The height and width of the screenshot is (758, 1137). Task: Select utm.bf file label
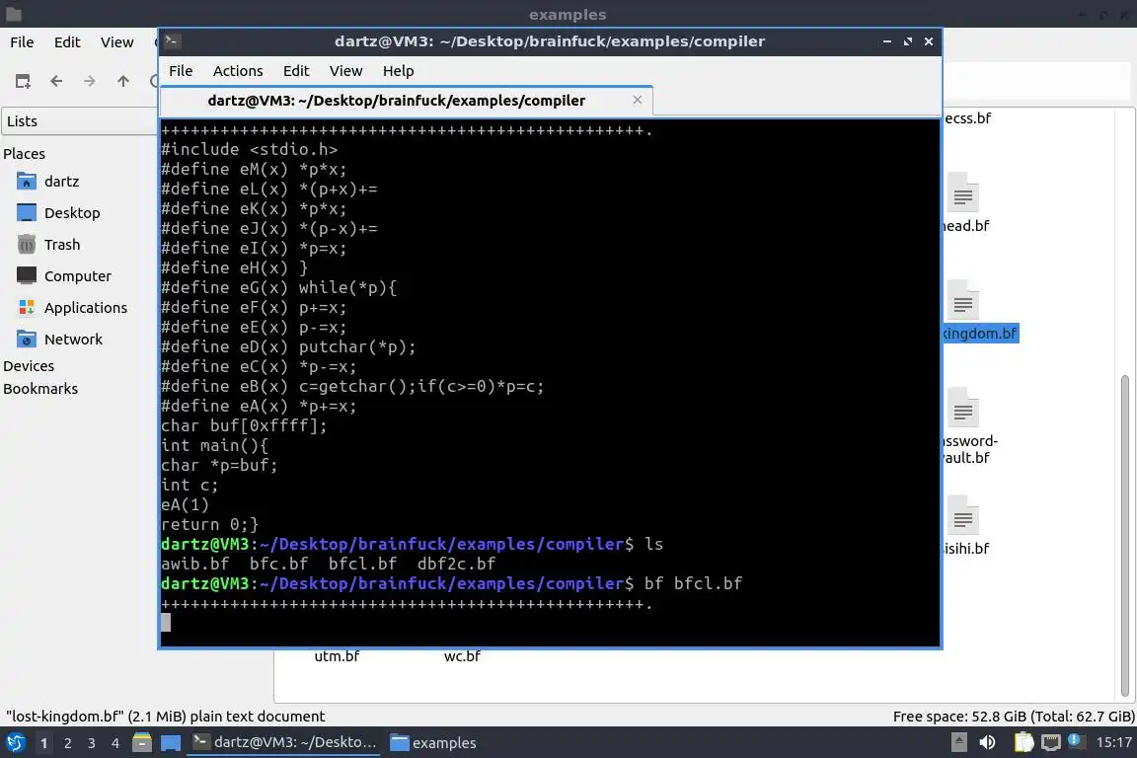coord(337,656)
